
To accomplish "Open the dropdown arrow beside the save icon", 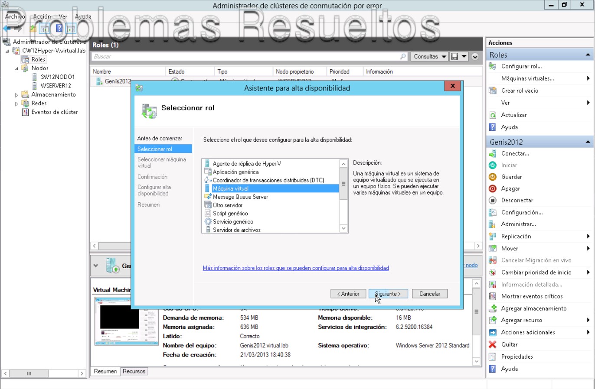I will [x=464, y=56].
